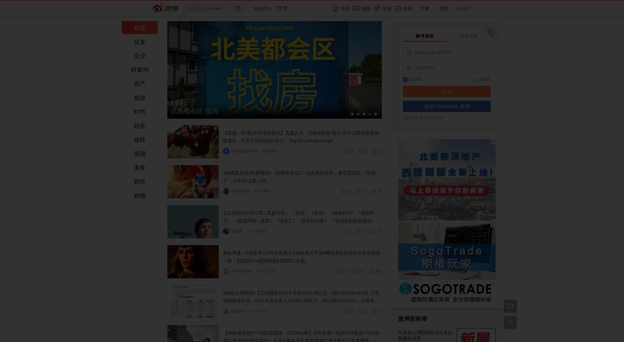Open the Iron Man post thumbnail
Screen dimensions: 624x342
193,142
